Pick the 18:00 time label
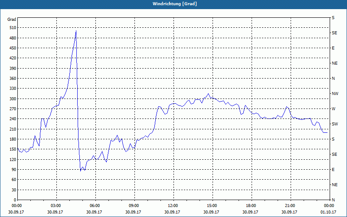The image size is (347, 217). (x=250, y=206)
